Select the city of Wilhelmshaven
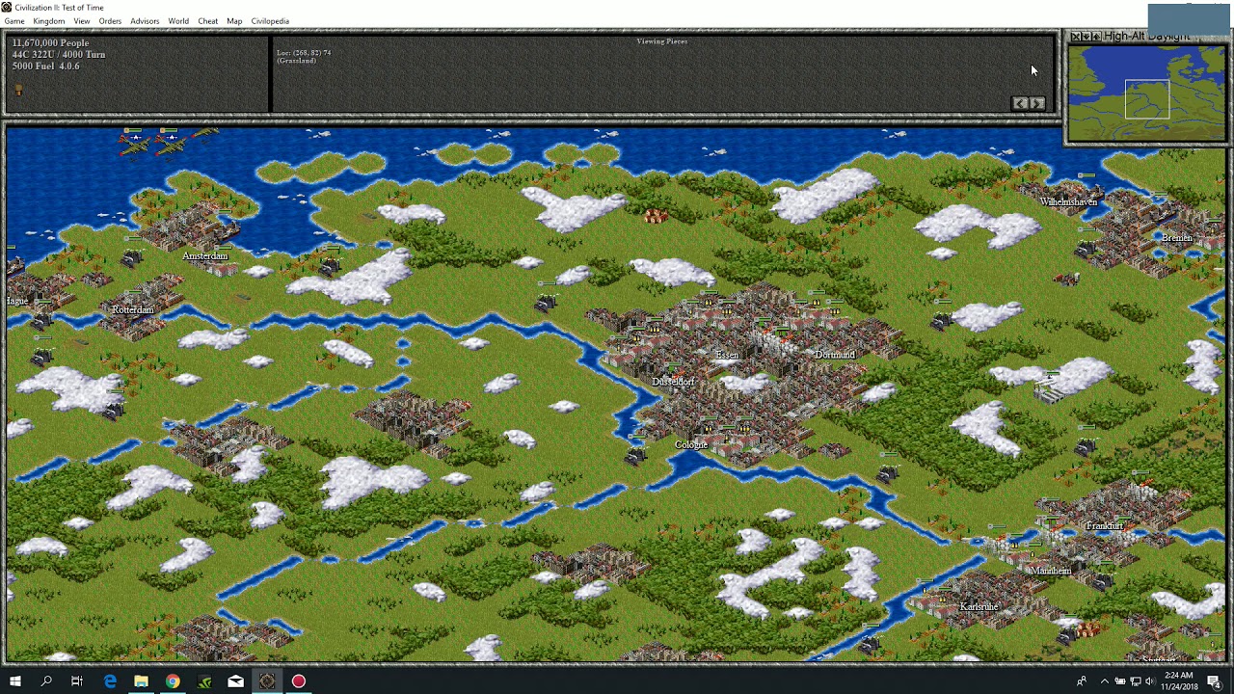This screenshot has height=694, width=1234. pyautogui.click(x=1068, y=202)
